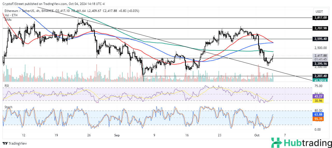Click the purple RSI 43.27 value label
The image size is (332, 148).
[x=319, y=96]
